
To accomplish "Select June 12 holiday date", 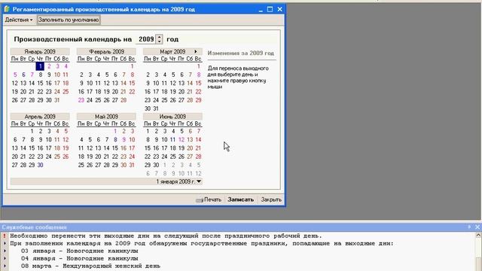I will [x=182, y=140].
